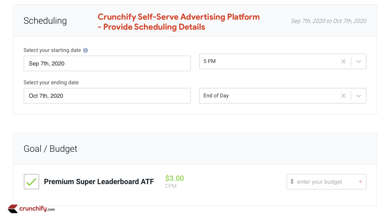386x216 pixels.
Task: Clear the 5 PM time selection with the X
Action: click(344, 61)
